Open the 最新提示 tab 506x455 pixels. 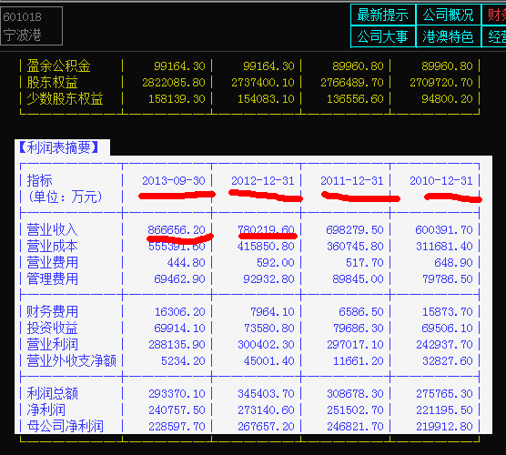click(383, 15)
